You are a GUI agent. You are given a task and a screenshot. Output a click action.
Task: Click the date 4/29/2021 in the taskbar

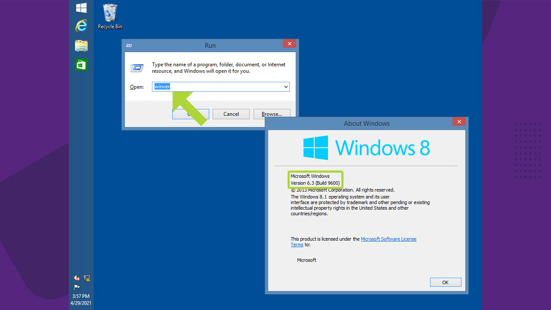click(81, 303)
